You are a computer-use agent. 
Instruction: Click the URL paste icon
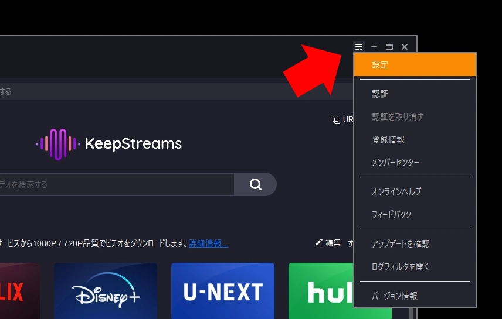336,119
